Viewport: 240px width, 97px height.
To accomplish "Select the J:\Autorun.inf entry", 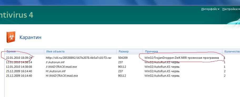I will [55, 62].
